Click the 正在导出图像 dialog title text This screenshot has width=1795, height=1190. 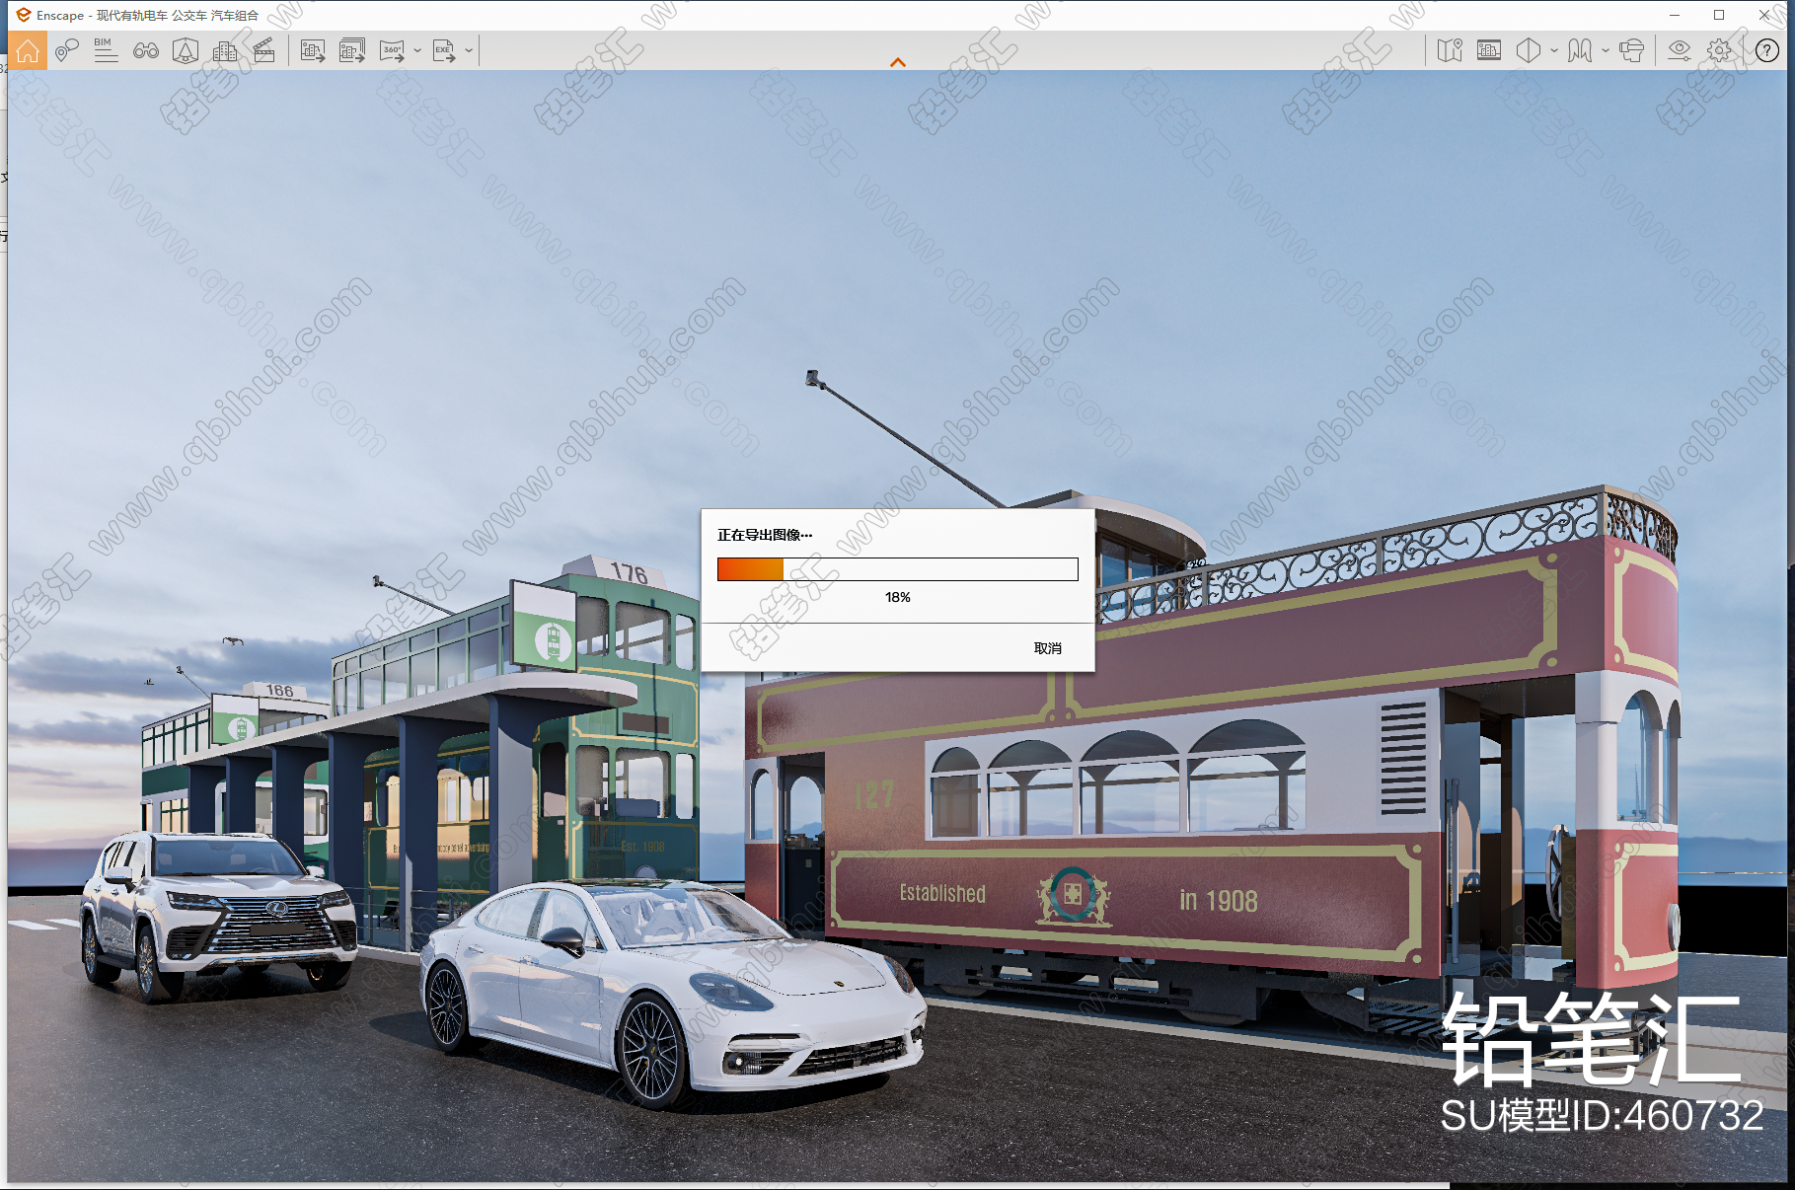[x=765, y=535]
